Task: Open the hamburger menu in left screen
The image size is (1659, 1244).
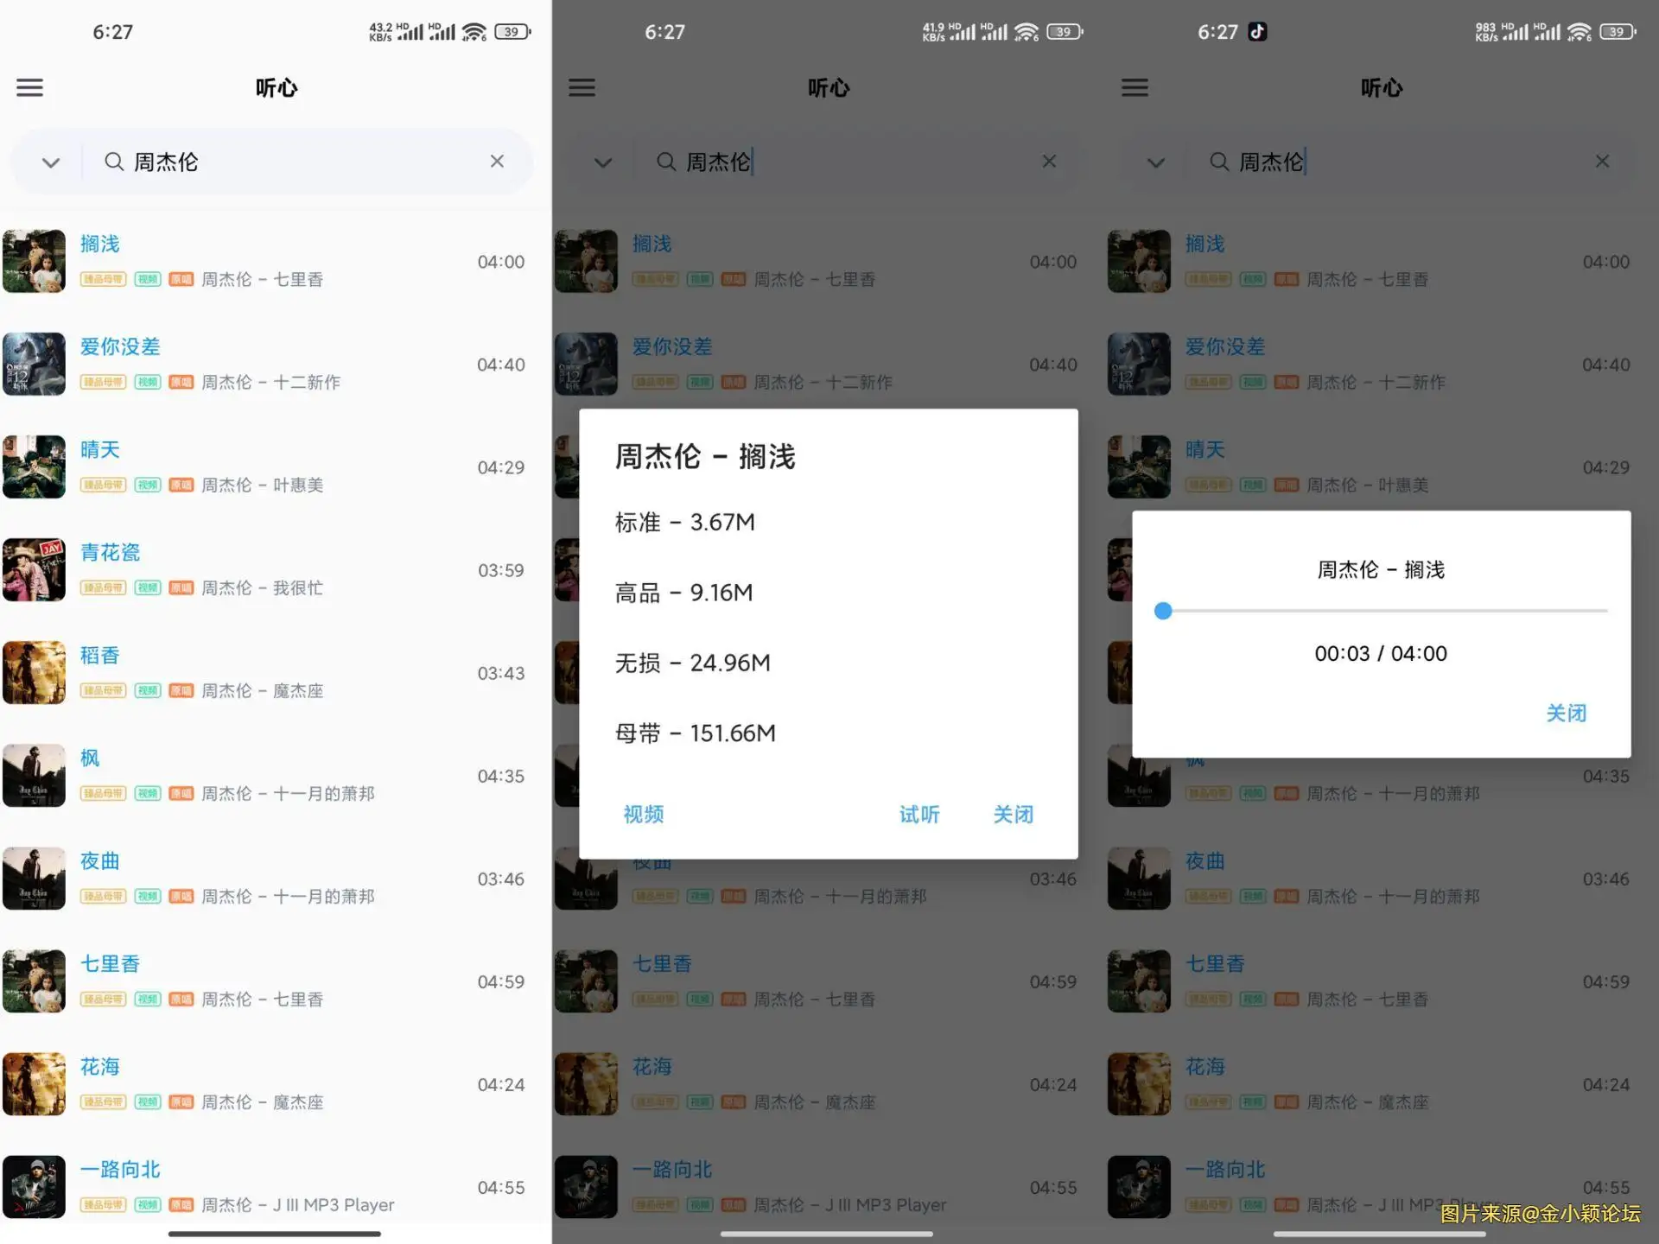Action: point(29,87)
